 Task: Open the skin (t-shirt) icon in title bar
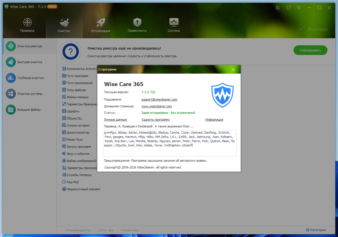(x=288, y=8)
